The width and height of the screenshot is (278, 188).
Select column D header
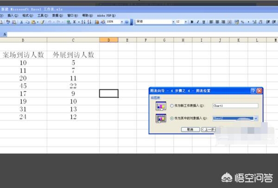click(x=108, y=41)
